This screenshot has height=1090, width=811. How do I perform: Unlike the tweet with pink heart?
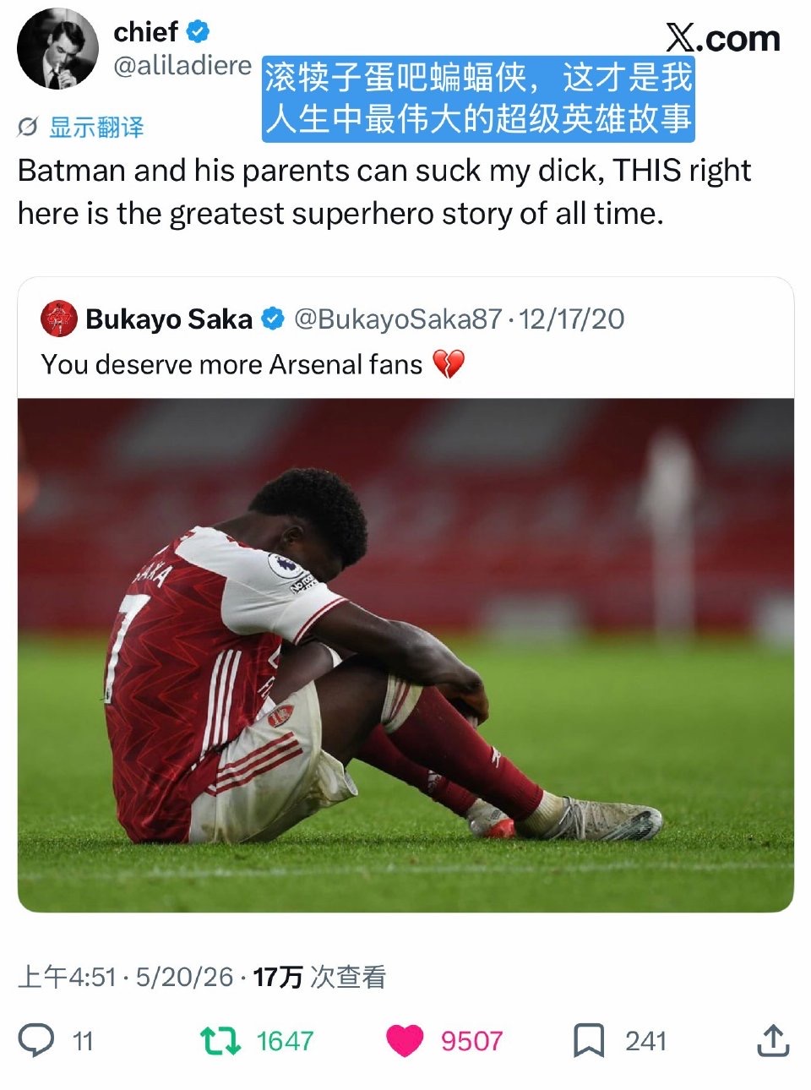405,1040
